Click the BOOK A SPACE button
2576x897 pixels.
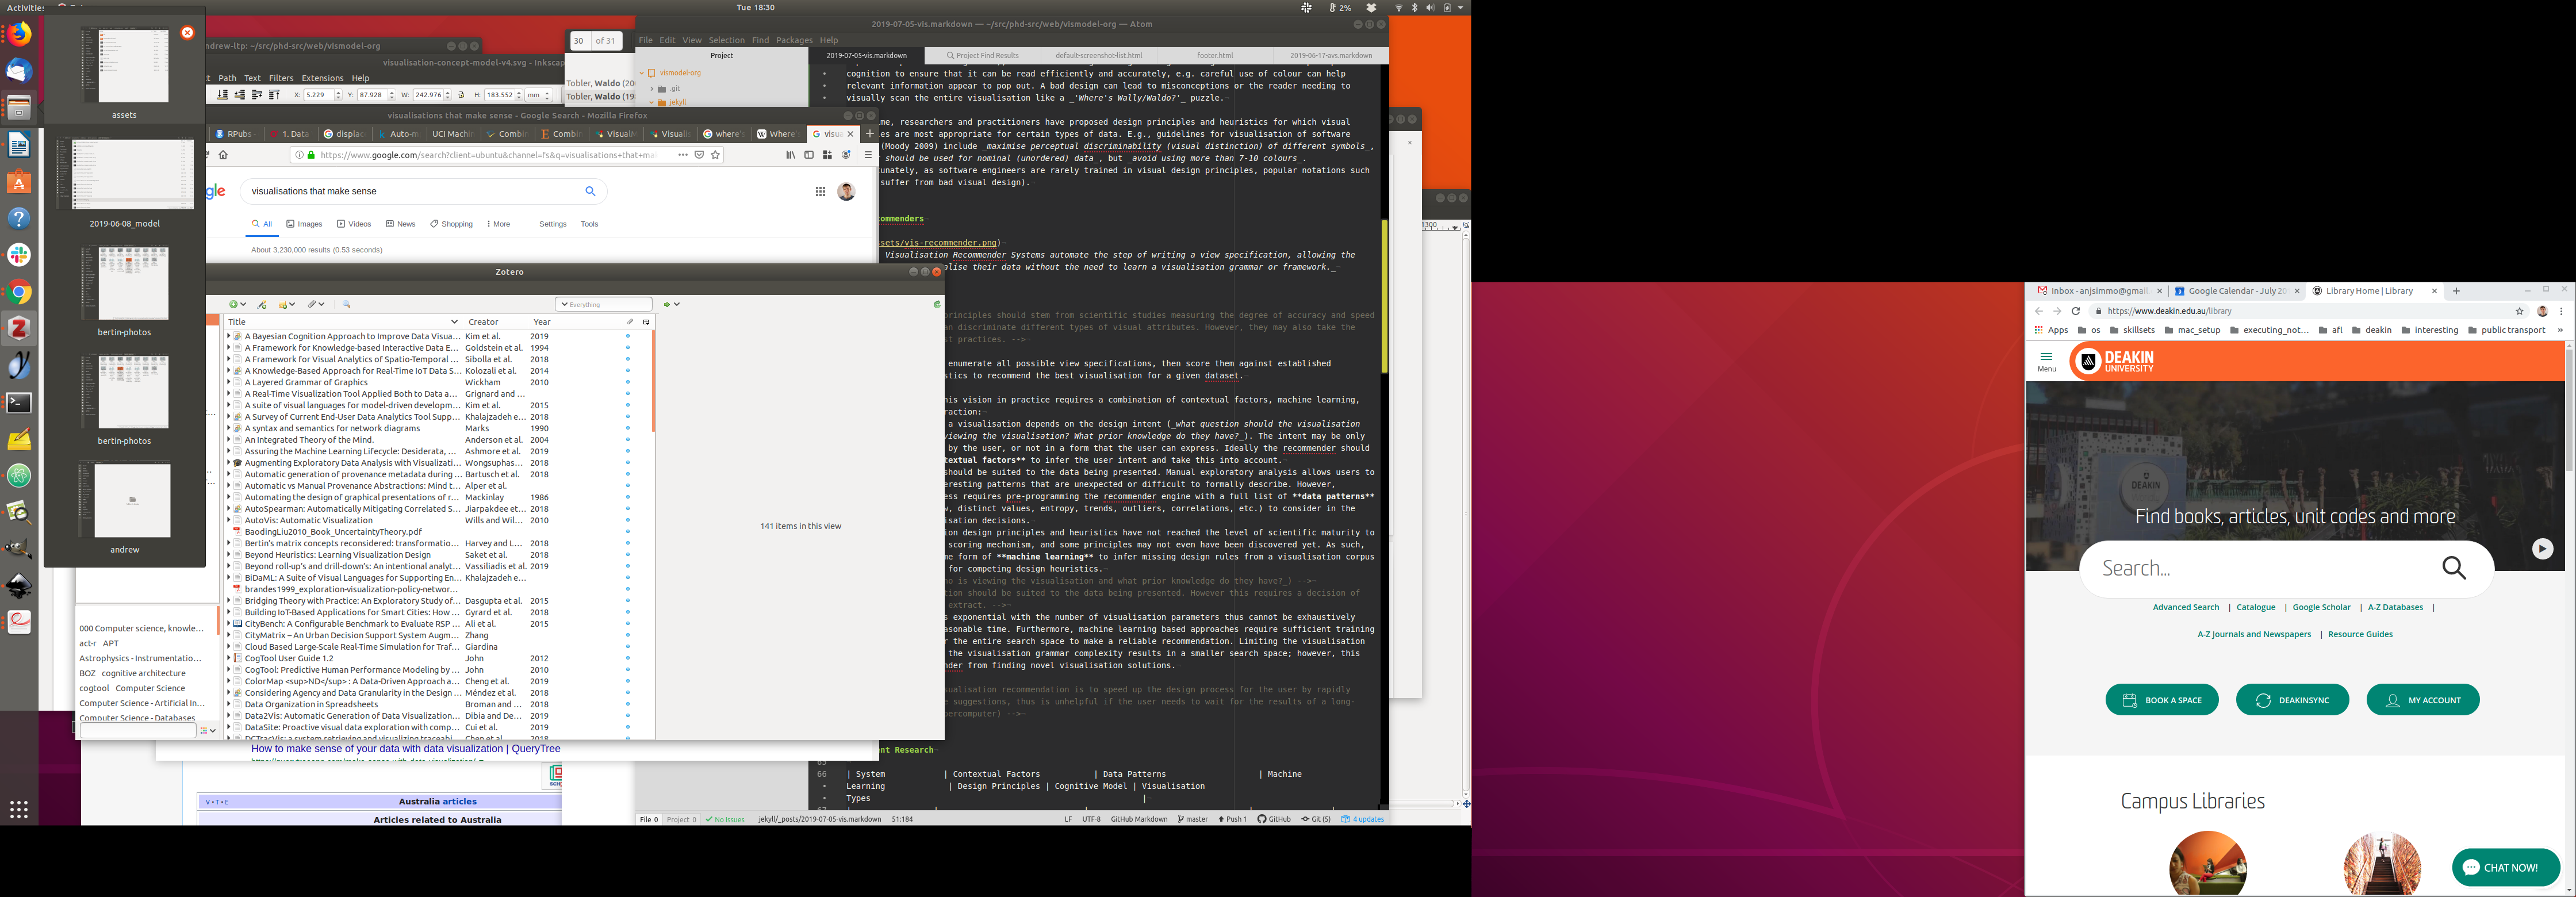tap(2161, 700)
